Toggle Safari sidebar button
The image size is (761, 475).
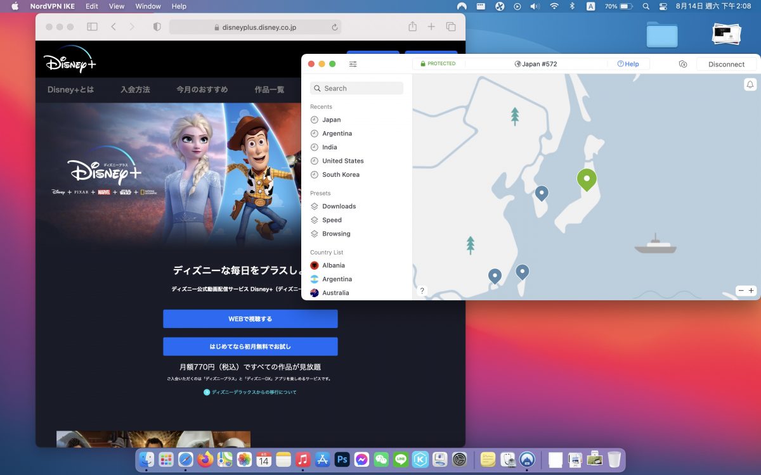tap(92, 27)
